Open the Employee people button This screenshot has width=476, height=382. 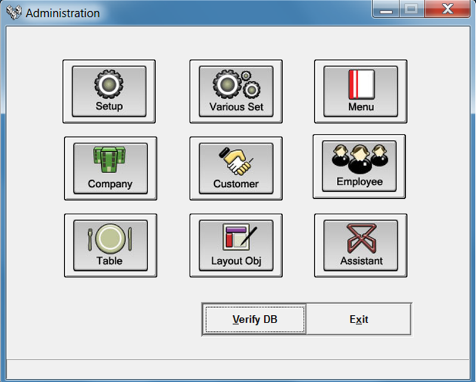tap(359, 166)
